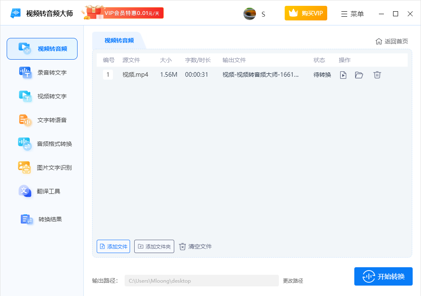
Task: Open 文字转语音 in the sidebar
Action: (42, 120)
